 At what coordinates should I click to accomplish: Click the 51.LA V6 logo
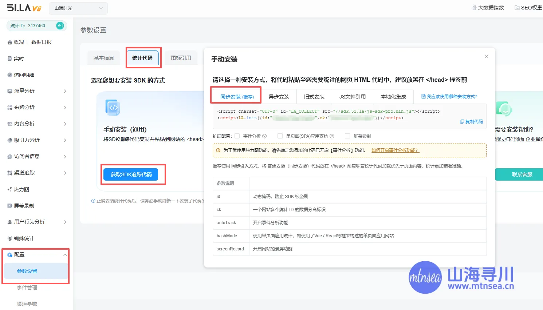[x=24, y=8]
